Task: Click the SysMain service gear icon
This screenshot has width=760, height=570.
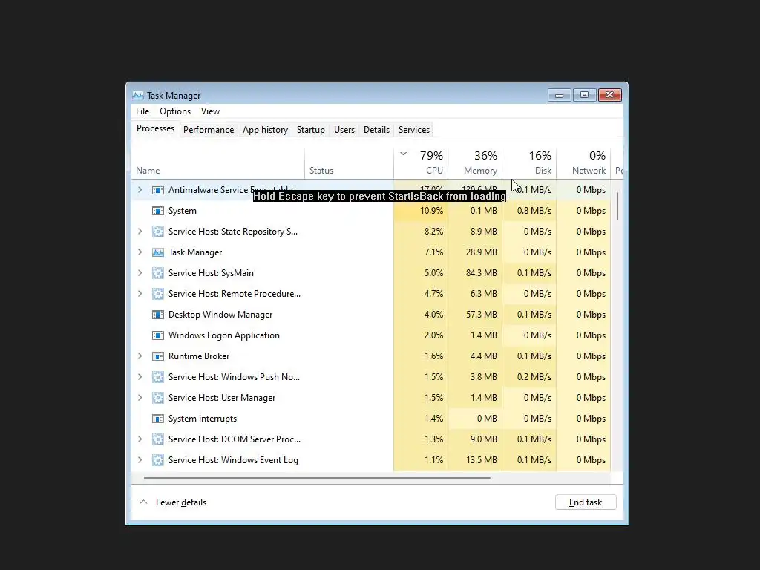Action: pyautogui.click(x=157, y=273)
